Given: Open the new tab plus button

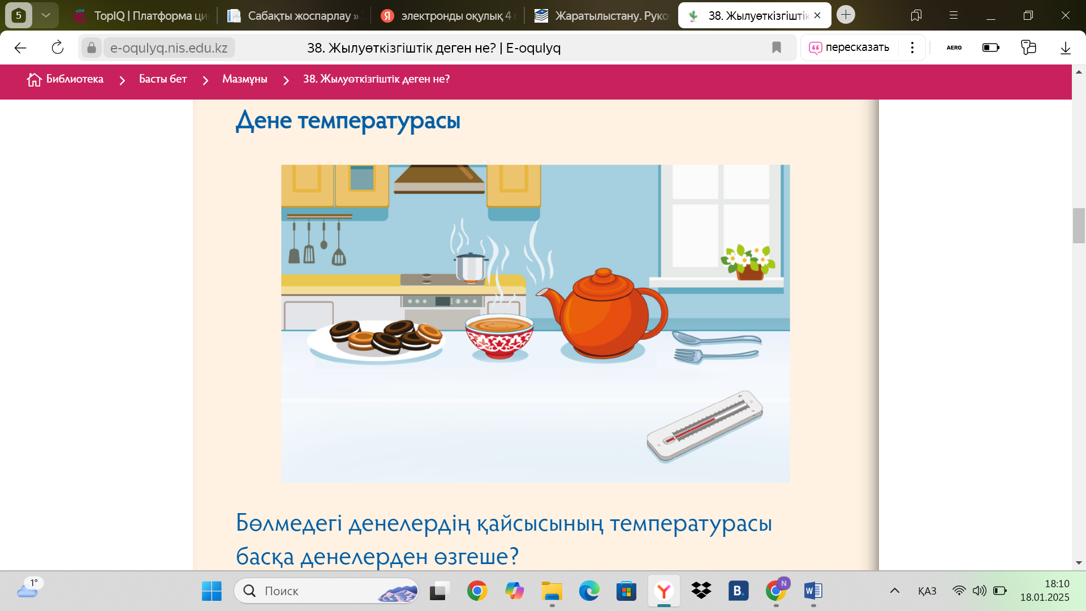Looking at the screenshot, I should point(846,15).
